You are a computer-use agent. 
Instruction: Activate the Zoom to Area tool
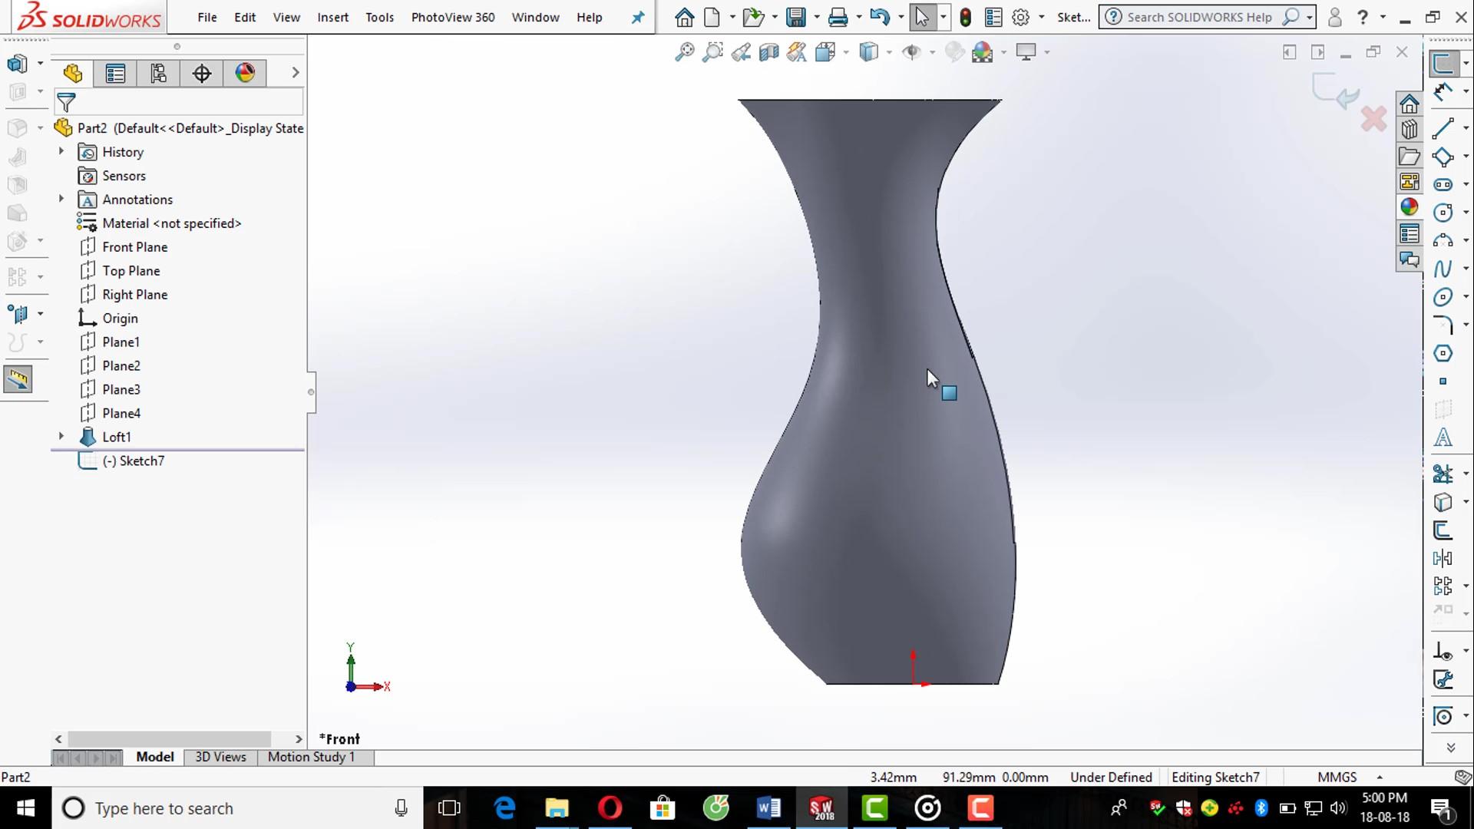(712, 51)
